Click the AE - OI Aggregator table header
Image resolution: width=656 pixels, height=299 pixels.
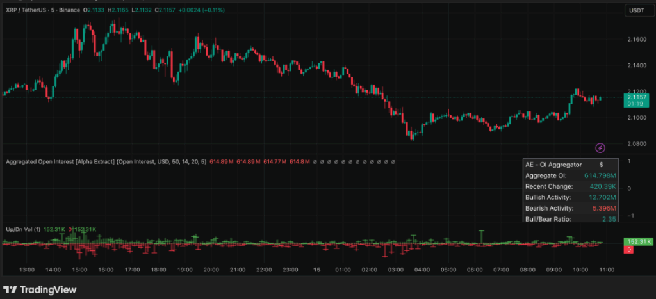coord(571,165)
